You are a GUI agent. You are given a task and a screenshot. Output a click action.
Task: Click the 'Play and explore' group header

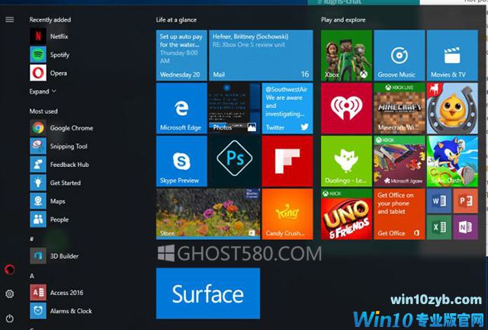tap(343, 20)
